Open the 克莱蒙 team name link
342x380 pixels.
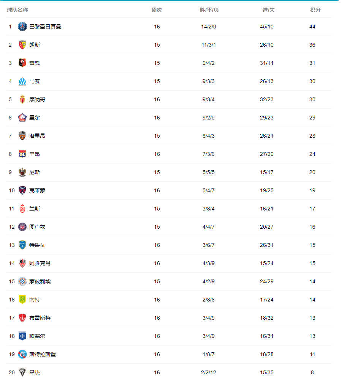point(37,190)
